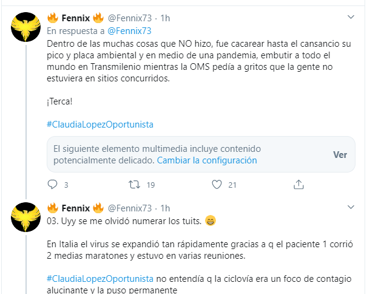
Task: Open #ClaudiaLopezOportunista hashtag in second tweet
Action: coord(100,278)
